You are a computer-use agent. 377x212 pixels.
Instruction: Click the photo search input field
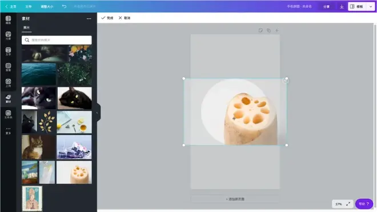point(57,40)
